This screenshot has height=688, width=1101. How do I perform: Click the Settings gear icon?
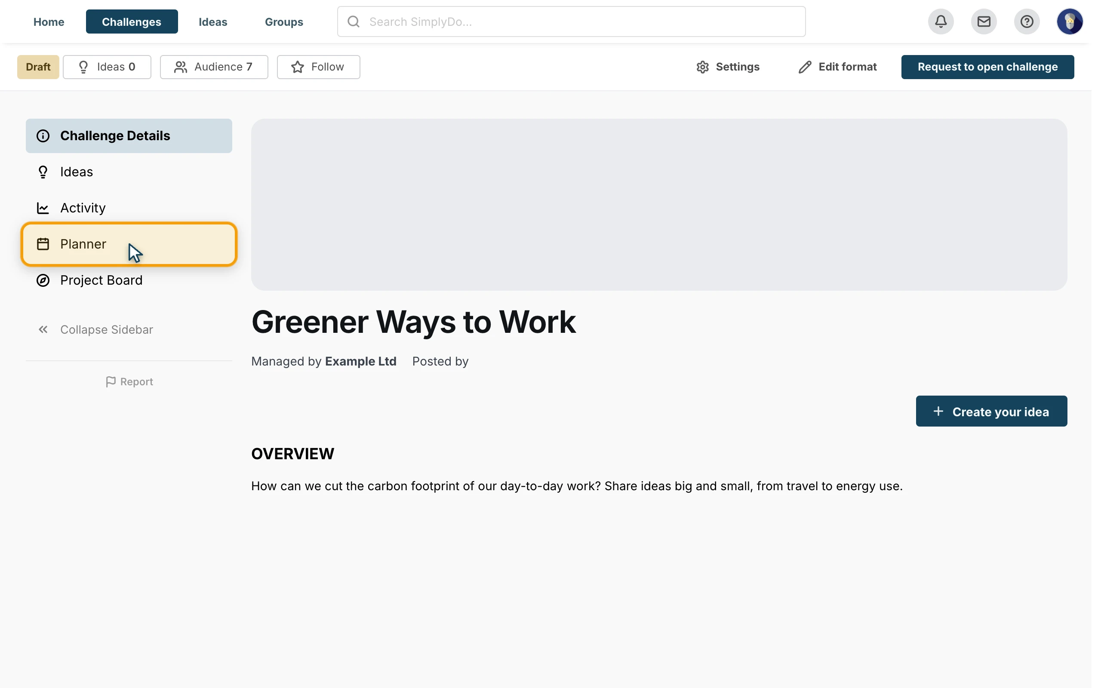pyautogui.click(x=703, y=67)
